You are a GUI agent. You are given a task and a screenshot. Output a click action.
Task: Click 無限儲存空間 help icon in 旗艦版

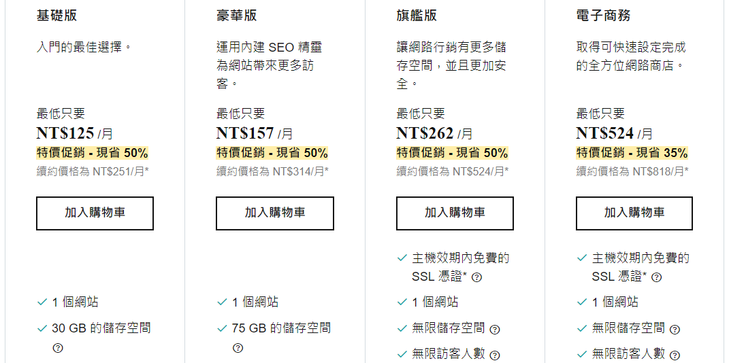[x=495, y=330]
